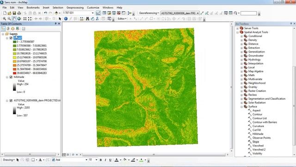Collapse the Layers data frame
The height and width of the screenshot is (167, 296).
click(3, 34)
